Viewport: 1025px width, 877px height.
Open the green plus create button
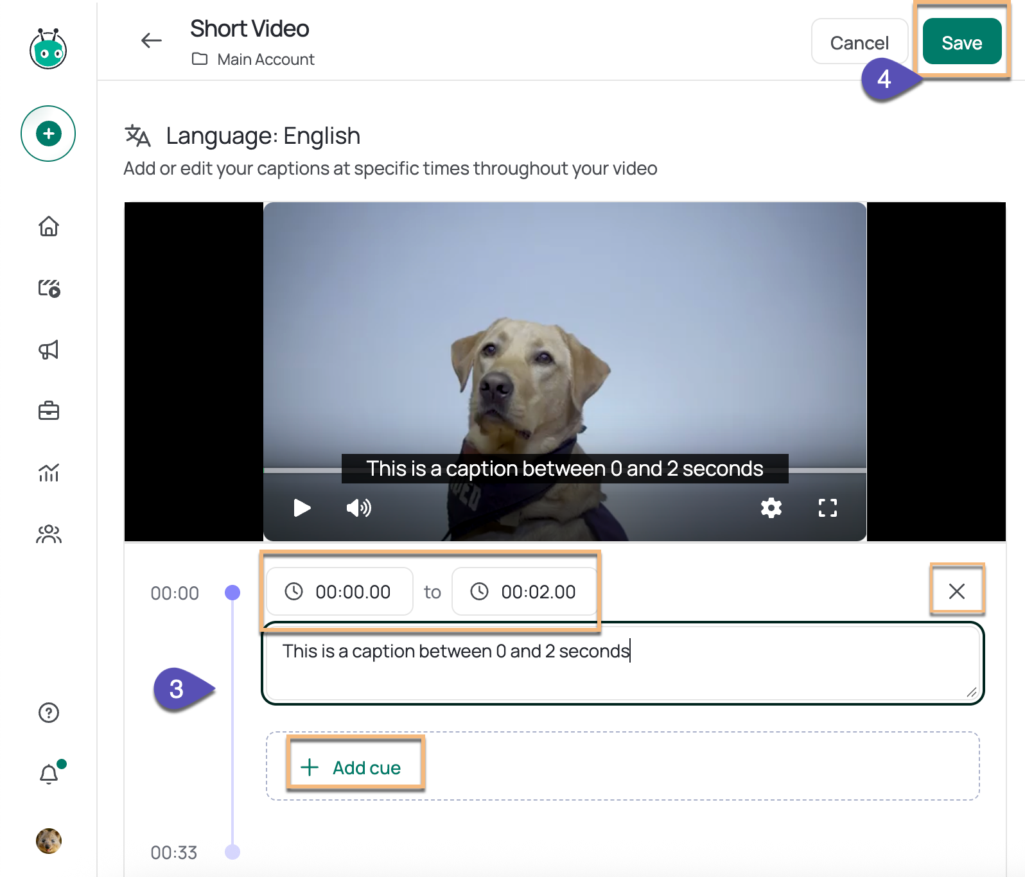pos(48,134)
